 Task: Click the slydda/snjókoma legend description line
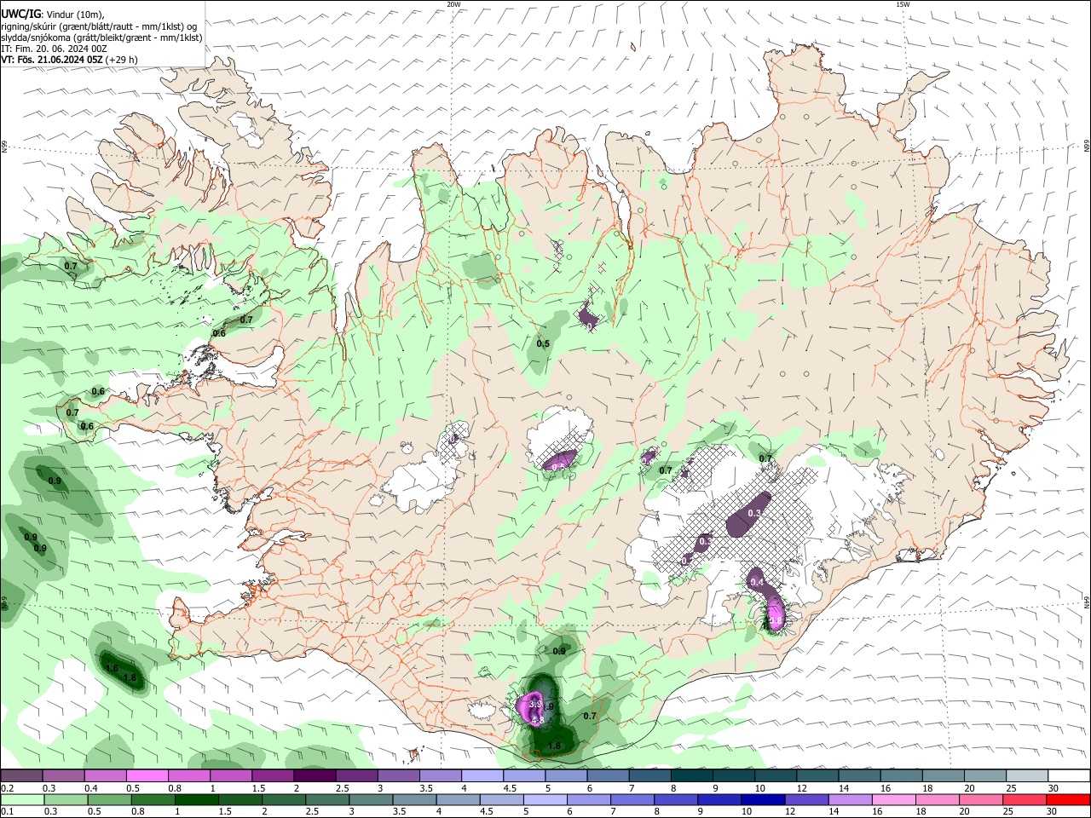(x=101, y=37)
